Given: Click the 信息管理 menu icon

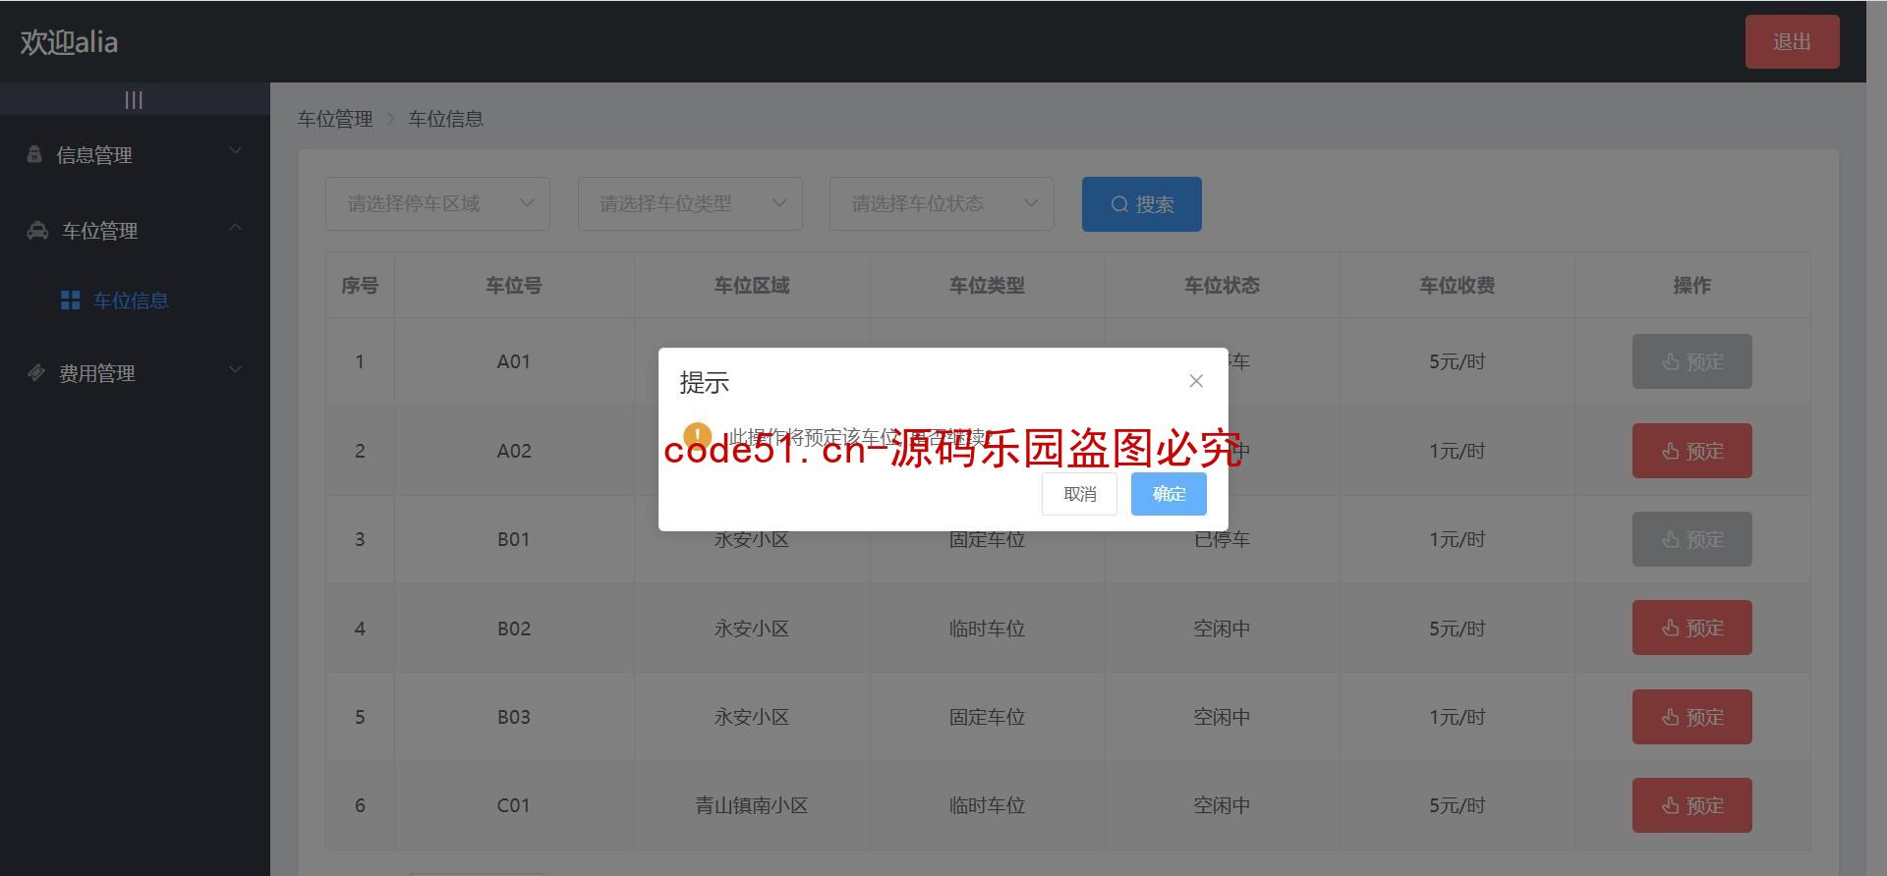Looking at the screenshot, I should click(34, 154).
